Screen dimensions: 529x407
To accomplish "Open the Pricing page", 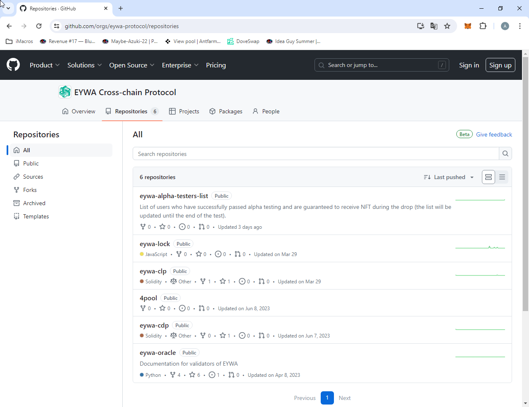I will 216,65.
